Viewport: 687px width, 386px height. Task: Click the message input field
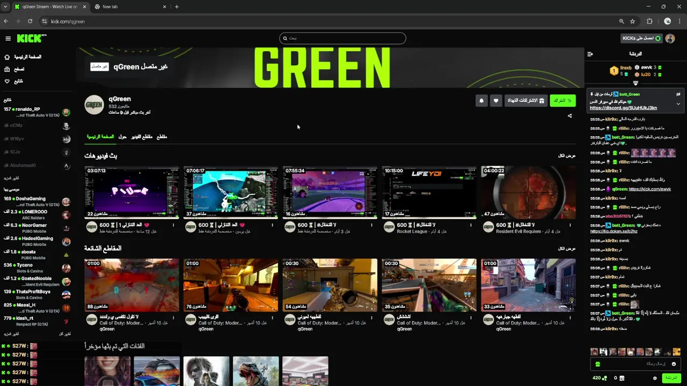coord(636,364)
